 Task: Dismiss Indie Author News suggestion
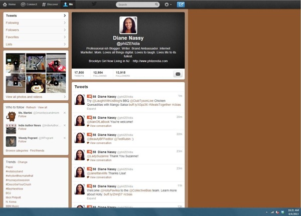click(x=65, y=125)
